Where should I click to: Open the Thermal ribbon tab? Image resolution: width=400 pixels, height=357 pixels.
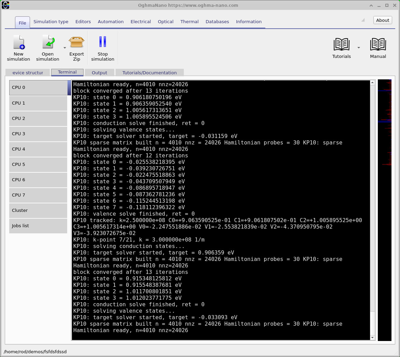(189, 22)
